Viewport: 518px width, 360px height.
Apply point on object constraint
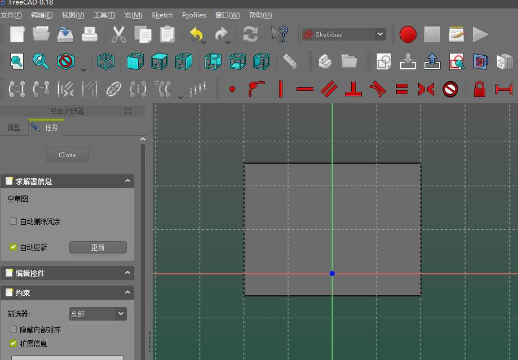pos(256,89)
